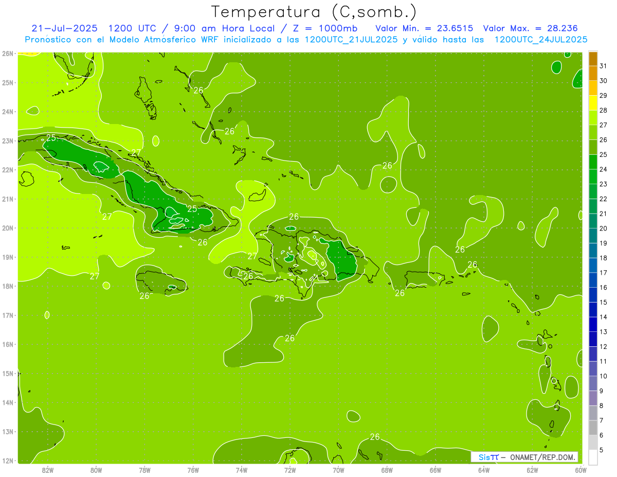The width and height of the screenshot is (617, 477).
Task: Click the '20' legend scale label
Action: (603, 228)
